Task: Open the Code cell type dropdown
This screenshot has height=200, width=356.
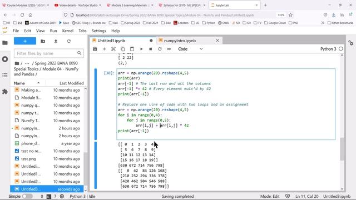Action: click(190, 49)
